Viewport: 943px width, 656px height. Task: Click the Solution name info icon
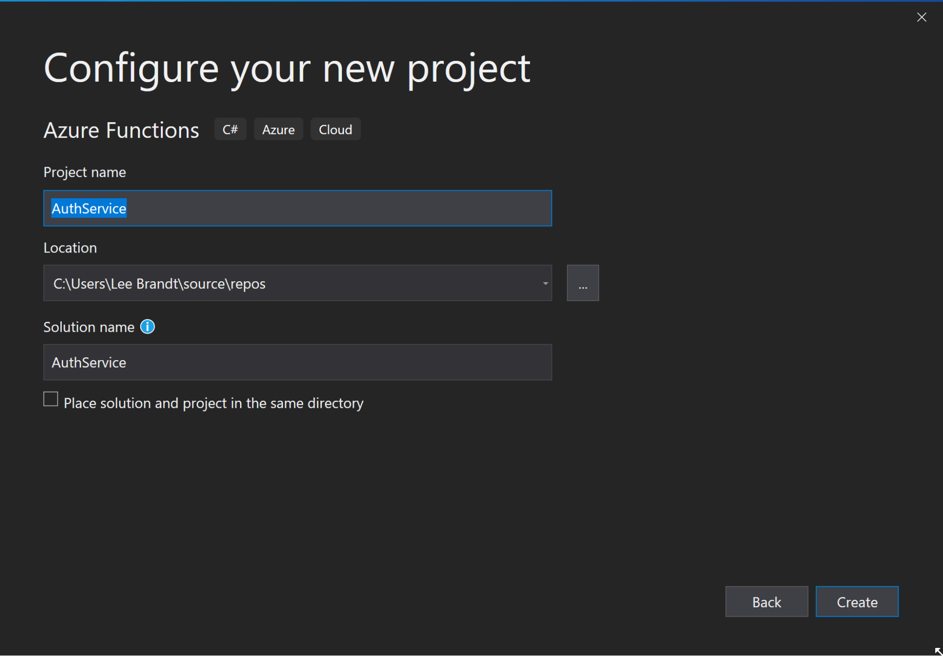pyautogui.click(x=147, y=327)
